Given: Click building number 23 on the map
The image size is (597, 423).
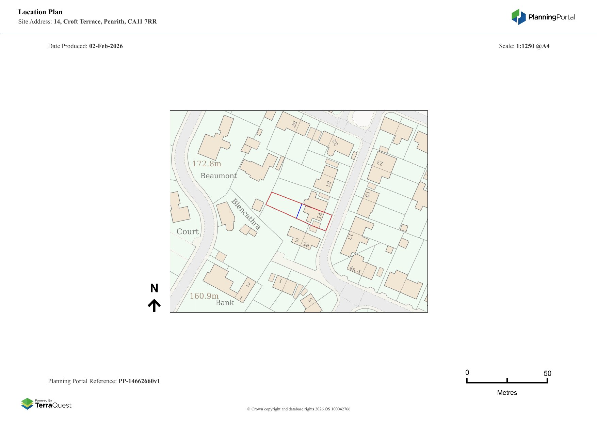Looking at the screenshot, I should coord(380,163).
